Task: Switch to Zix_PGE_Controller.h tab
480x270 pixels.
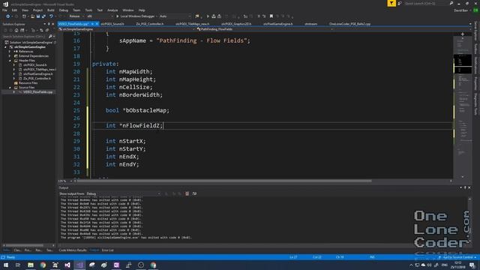Action: point(150,23)
